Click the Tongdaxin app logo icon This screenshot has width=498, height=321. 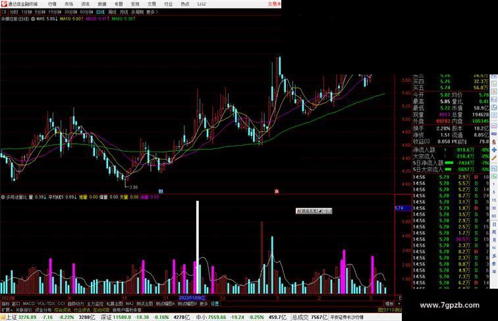3,4
